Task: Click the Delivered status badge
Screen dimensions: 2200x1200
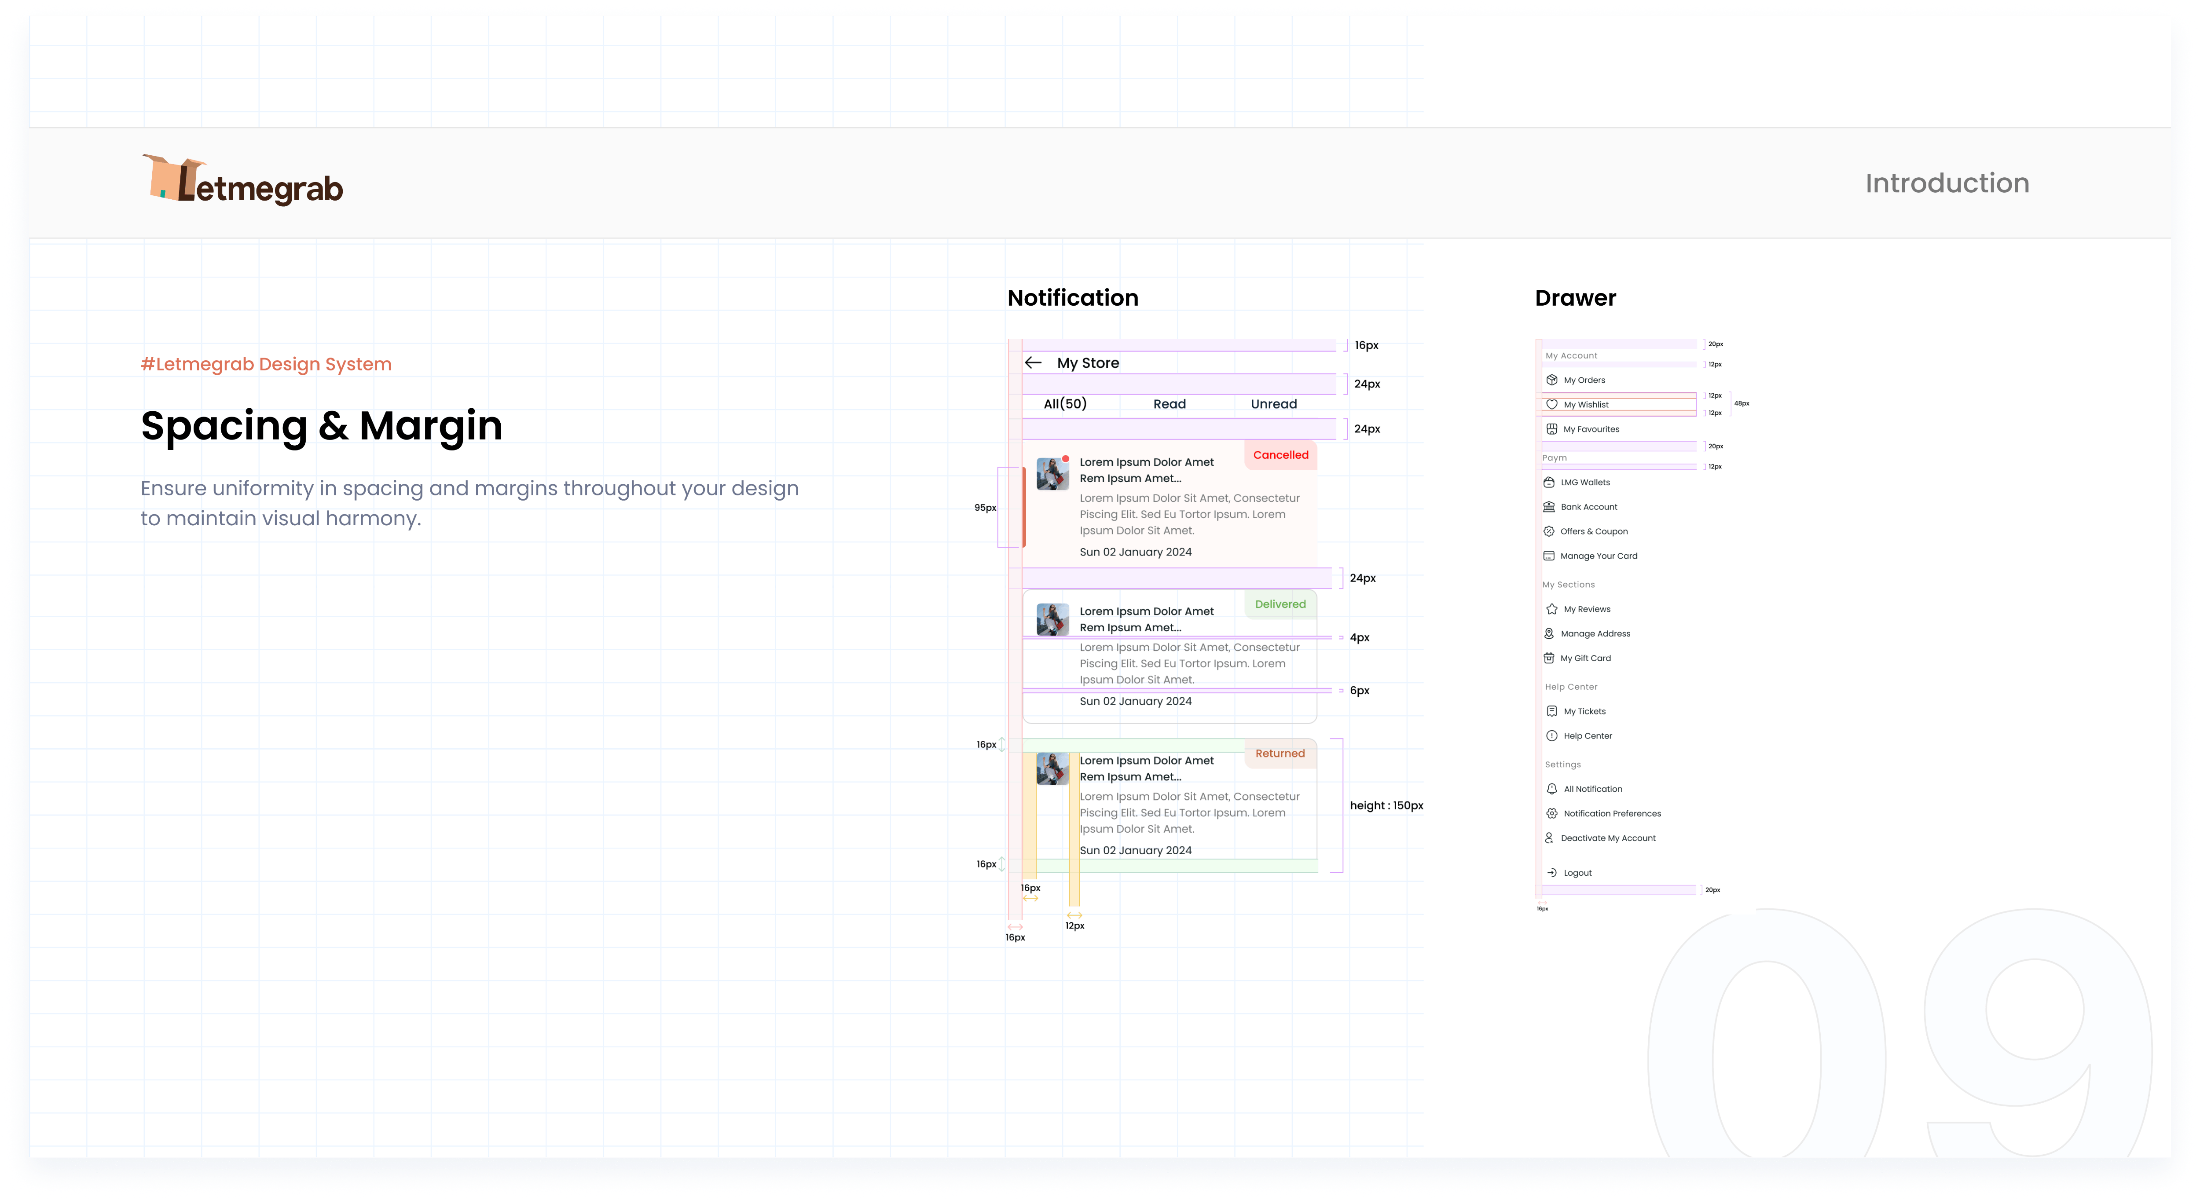Action: click(1280, 605)
